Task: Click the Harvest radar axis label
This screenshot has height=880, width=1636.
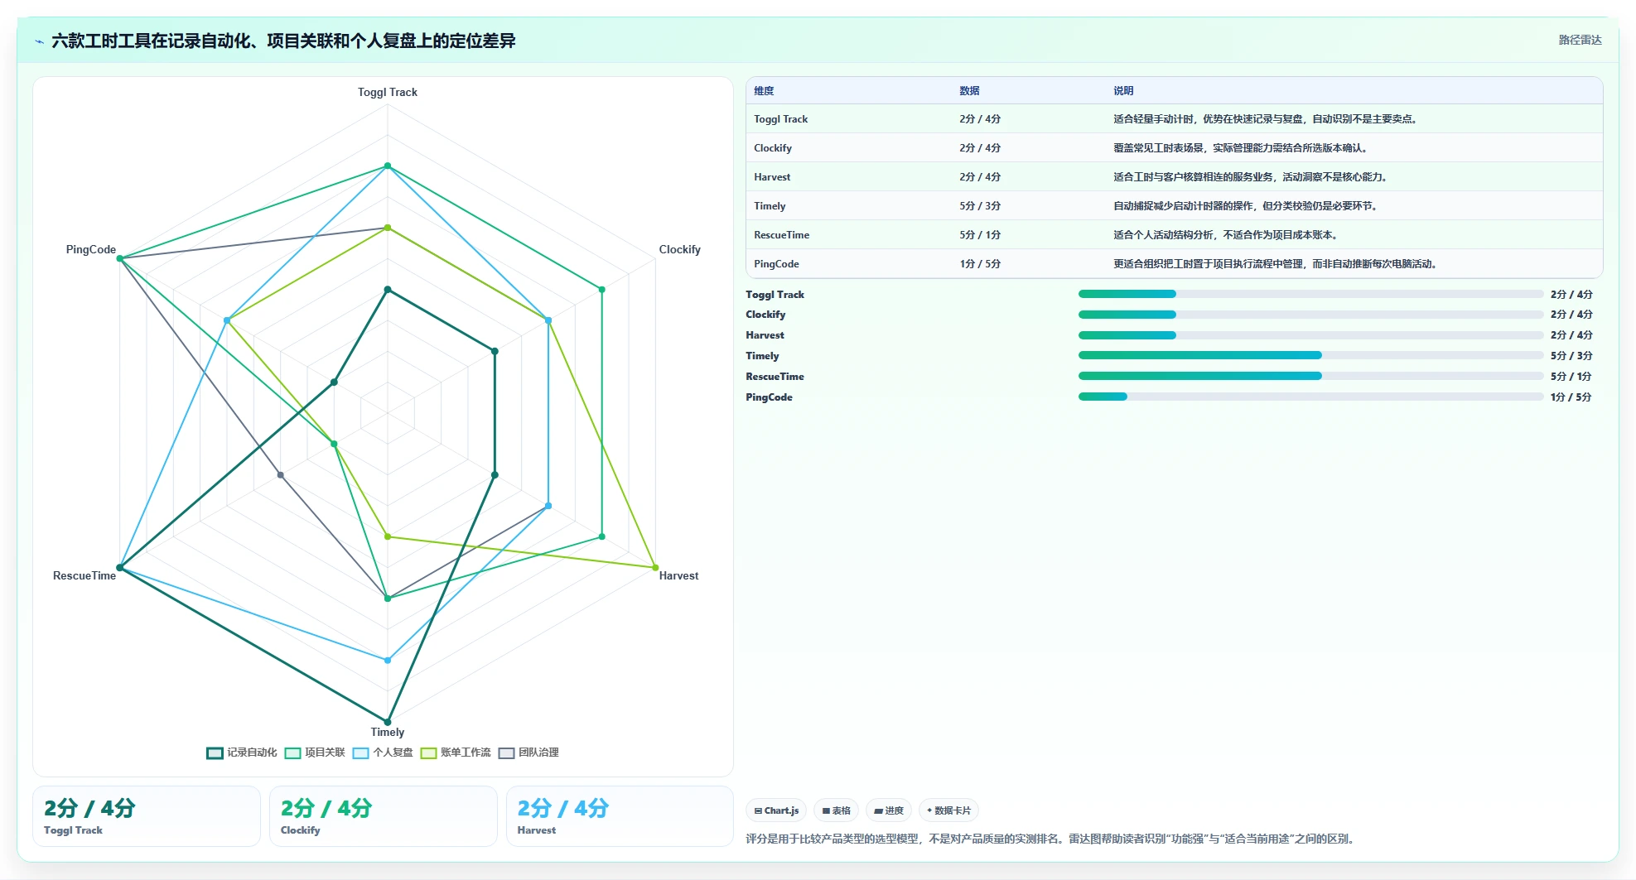Action: [678, 575]
